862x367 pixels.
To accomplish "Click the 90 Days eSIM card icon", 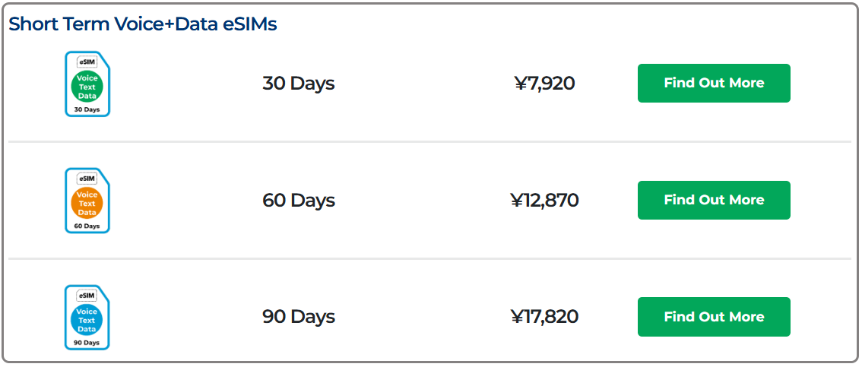I will coord(87,318).
